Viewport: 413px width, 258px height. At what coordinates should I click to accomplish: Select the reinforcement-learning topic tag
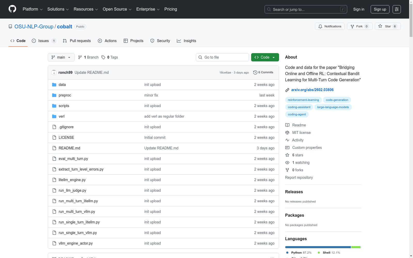(303, 100)
